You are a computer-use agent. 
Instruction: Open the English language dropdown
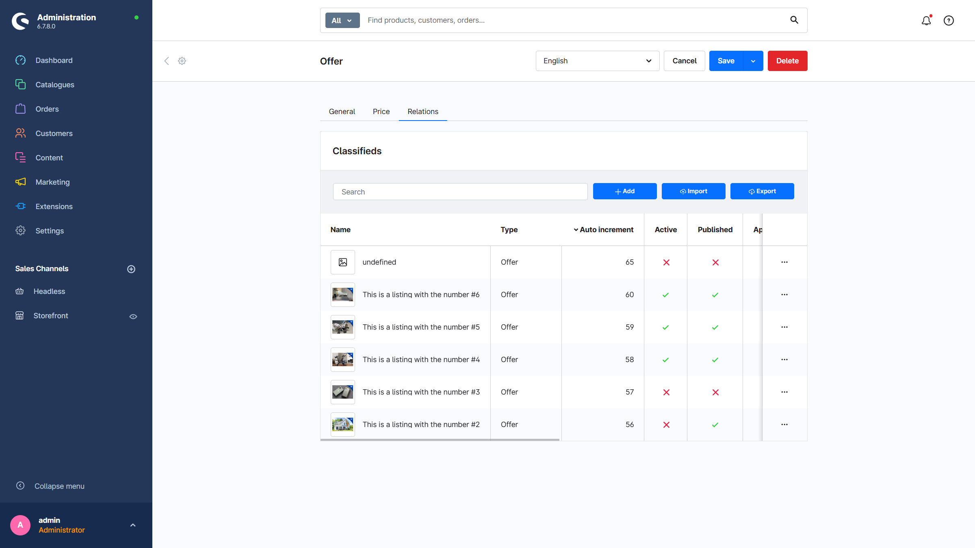[x=597, y=61]
